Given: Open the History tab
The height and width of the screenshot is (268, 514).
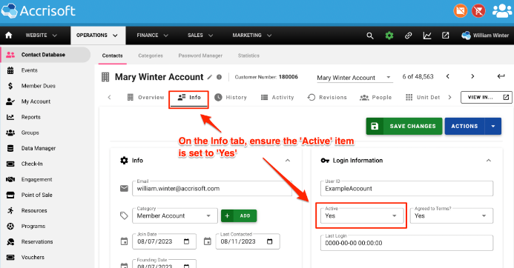Looking at the screenshot, I should pos(231,97).
